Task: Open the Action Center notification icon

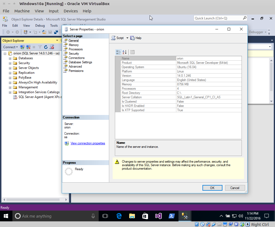Action: point(267,216)
